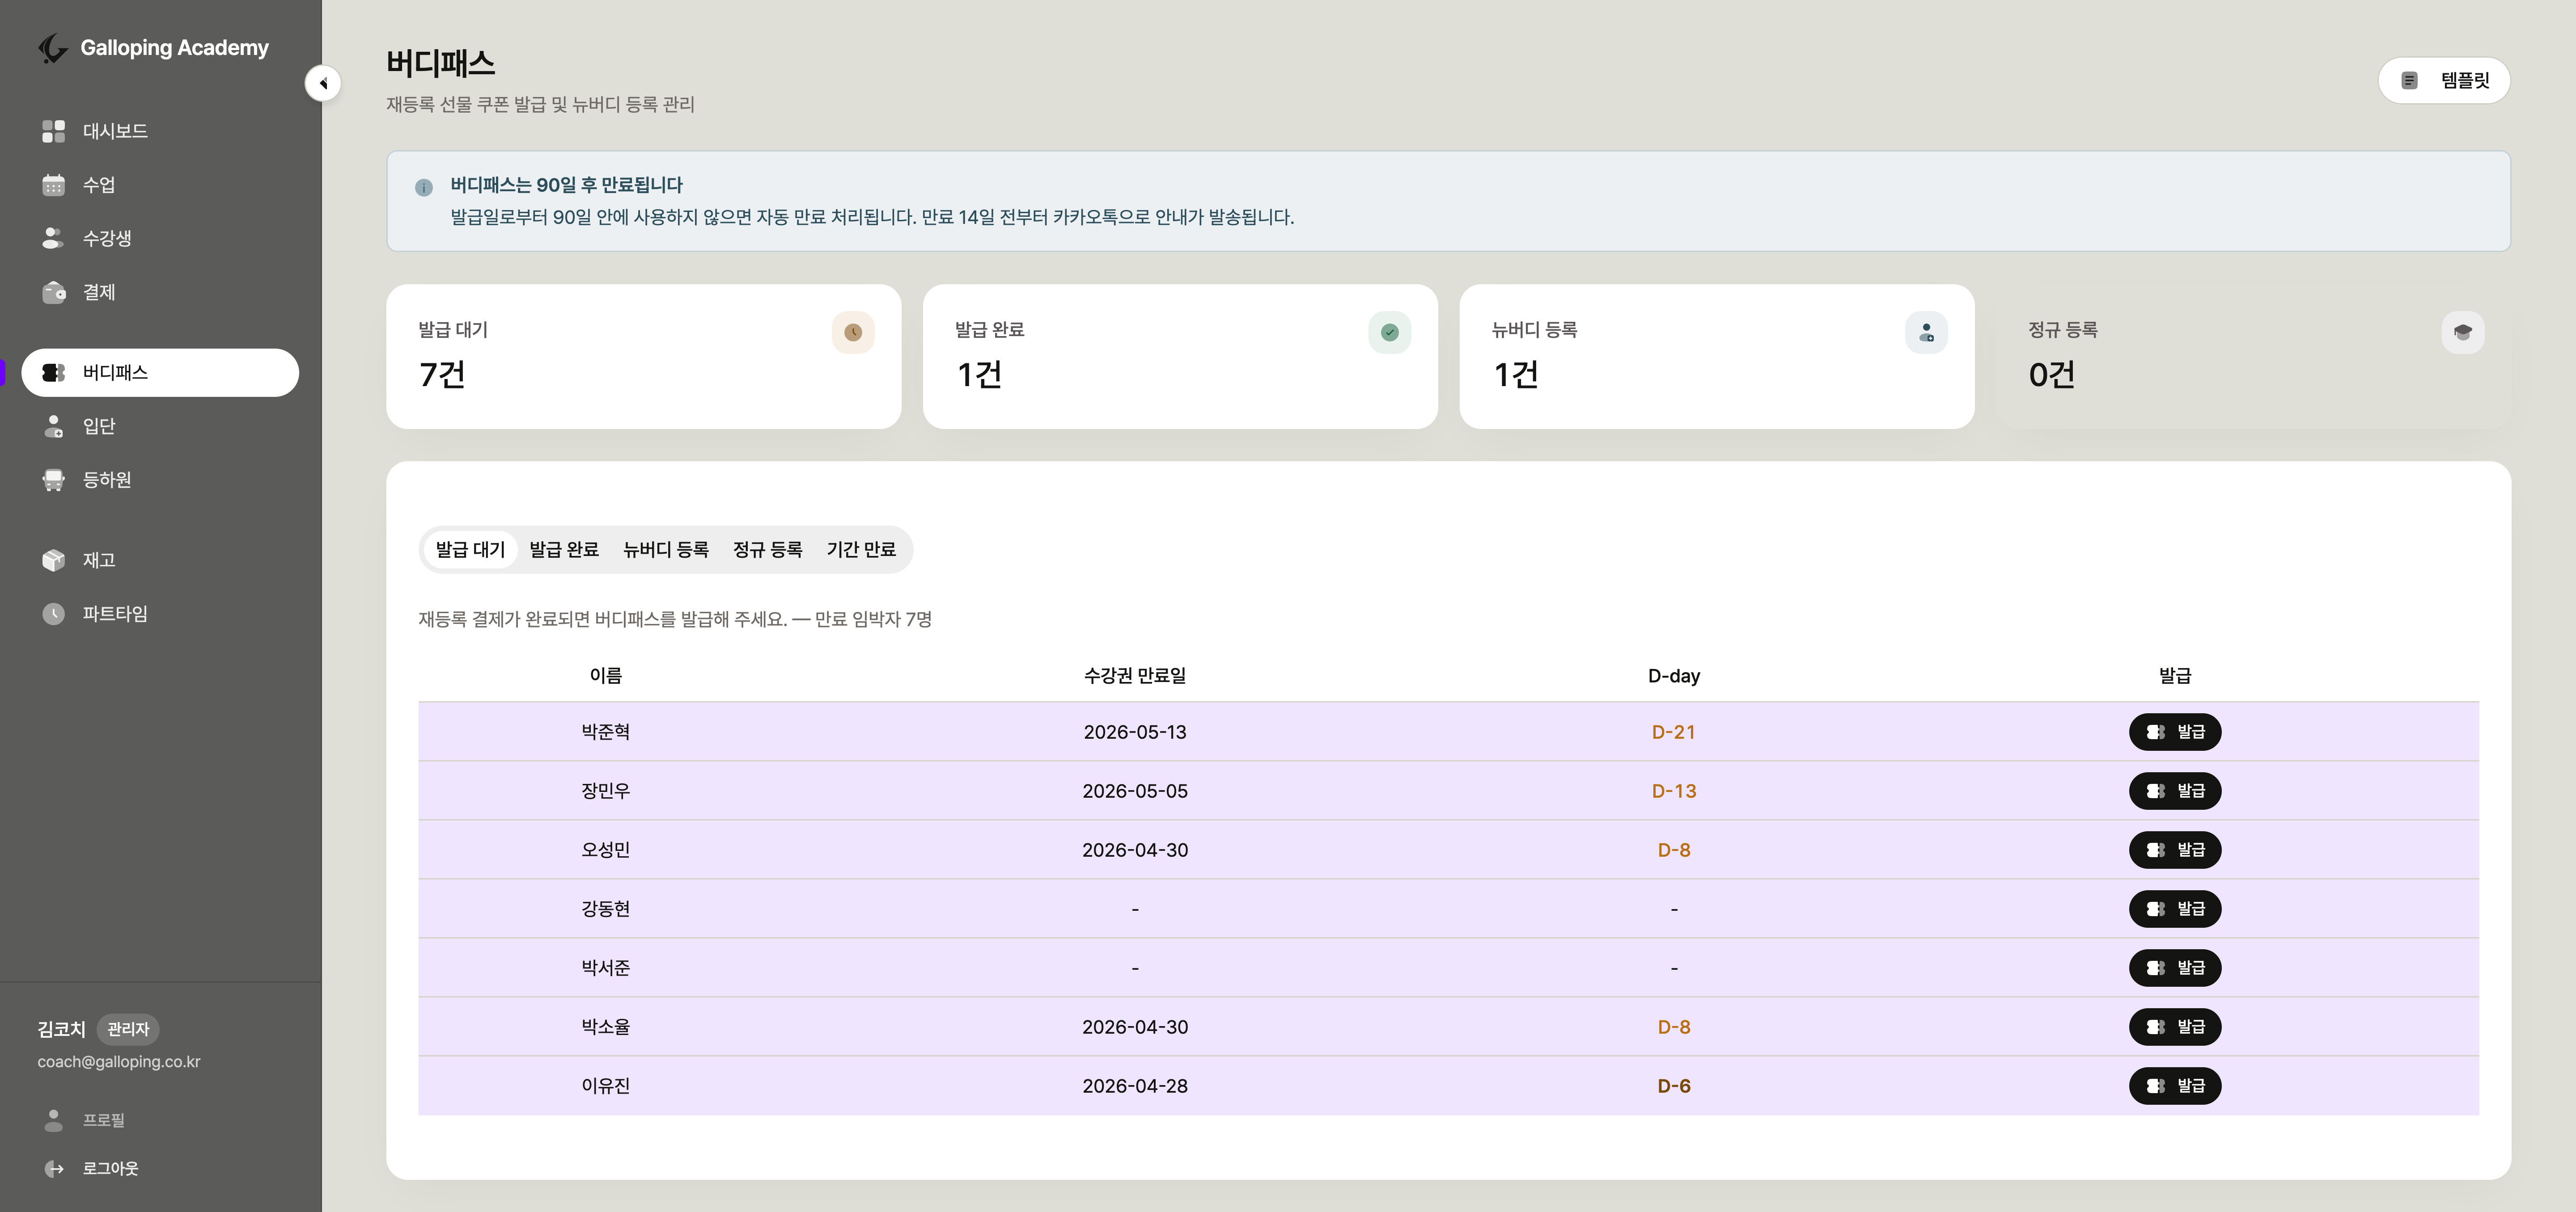Issue buddy pass for 박서준
The height and width of the screenshot is (1212, 2576).
click(2175, 967)
